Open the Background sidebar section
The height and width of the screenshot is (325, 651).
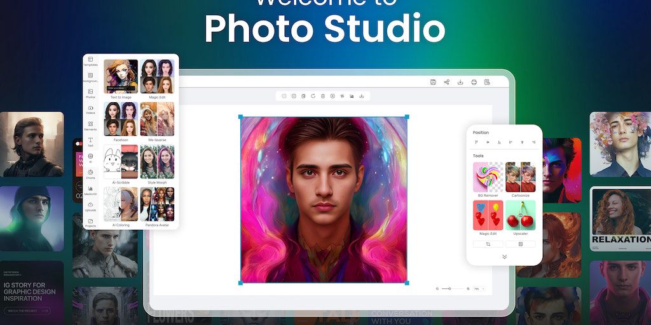click(90, 77)
